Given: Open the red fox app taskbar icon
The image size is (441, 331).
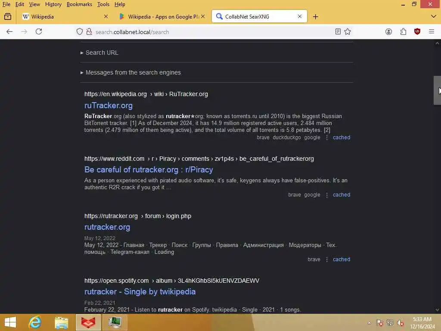Looking at the screenshot, I should tap(88, 322).
